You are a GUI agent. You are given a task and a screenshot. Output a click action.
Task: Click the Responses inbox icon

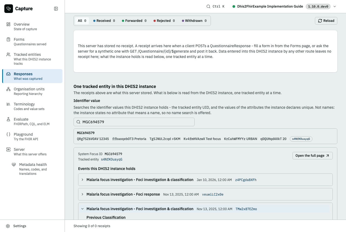(8, 74)
